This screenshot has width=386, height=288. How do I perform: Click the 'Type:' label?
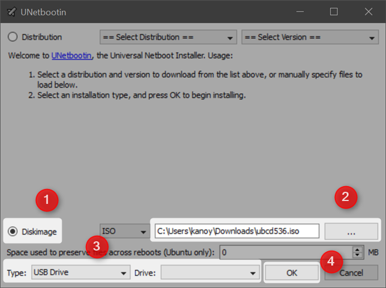coord(17,273)
